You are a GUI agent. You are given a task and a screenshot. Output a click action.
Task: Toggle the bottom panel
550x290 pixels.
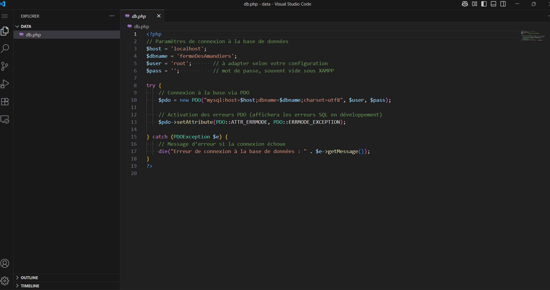(493, 4)
